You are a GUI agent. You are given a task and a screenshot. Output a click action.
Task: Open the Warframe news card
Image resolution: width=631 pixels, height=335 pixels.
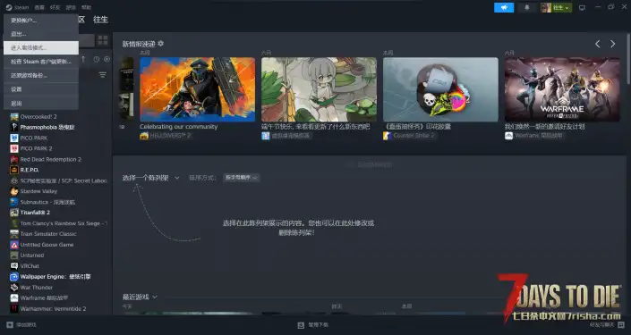point(562,89)
